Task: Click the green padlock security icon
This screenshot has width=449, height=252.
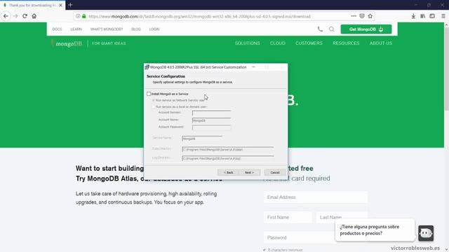Action: click(84, 16)
